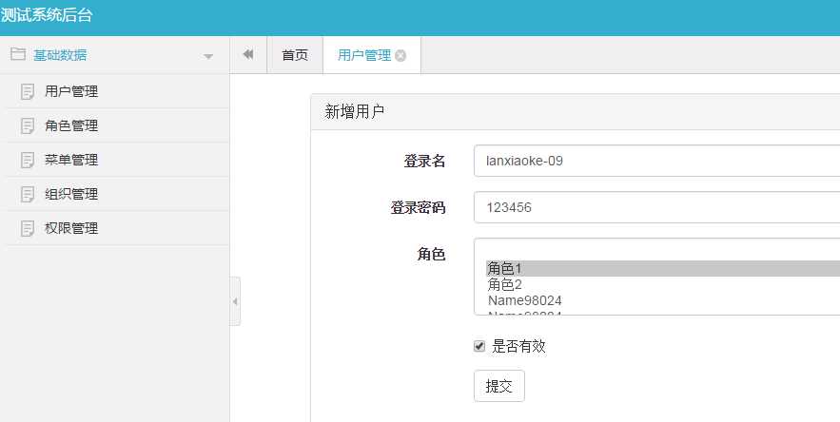Viewport: 840px width, 422px height.
Task: Collapse the 基础数据 menu arrow
Action: (208, 56)
